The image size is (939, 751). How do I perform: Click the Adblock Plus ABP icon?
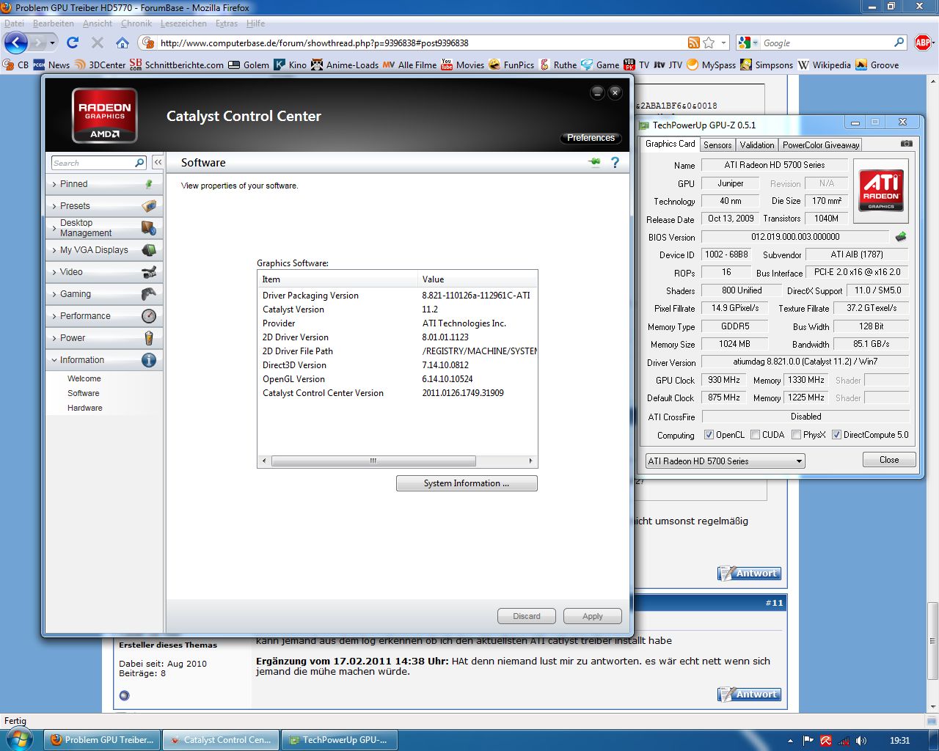coord(923,43)
